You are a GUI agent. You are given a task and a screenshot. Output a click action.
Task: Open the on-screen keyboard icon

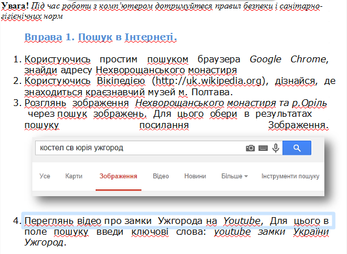point(263,148)
